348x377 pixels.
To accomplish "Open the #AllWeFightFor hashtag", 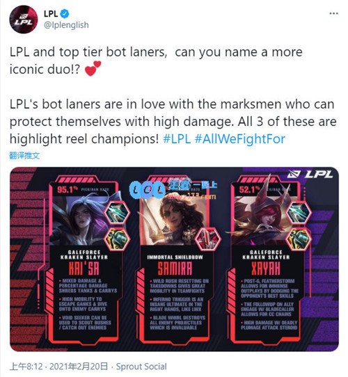I will click(240, 139).
